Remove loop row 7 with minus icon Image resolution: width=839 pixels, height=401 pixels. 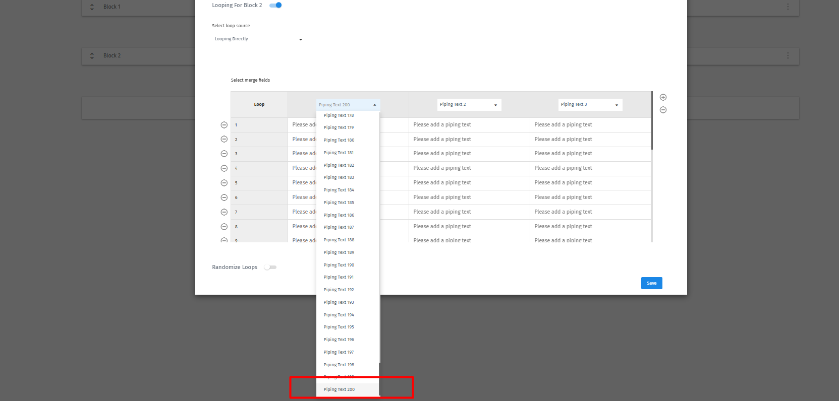(x=224, y=212)
